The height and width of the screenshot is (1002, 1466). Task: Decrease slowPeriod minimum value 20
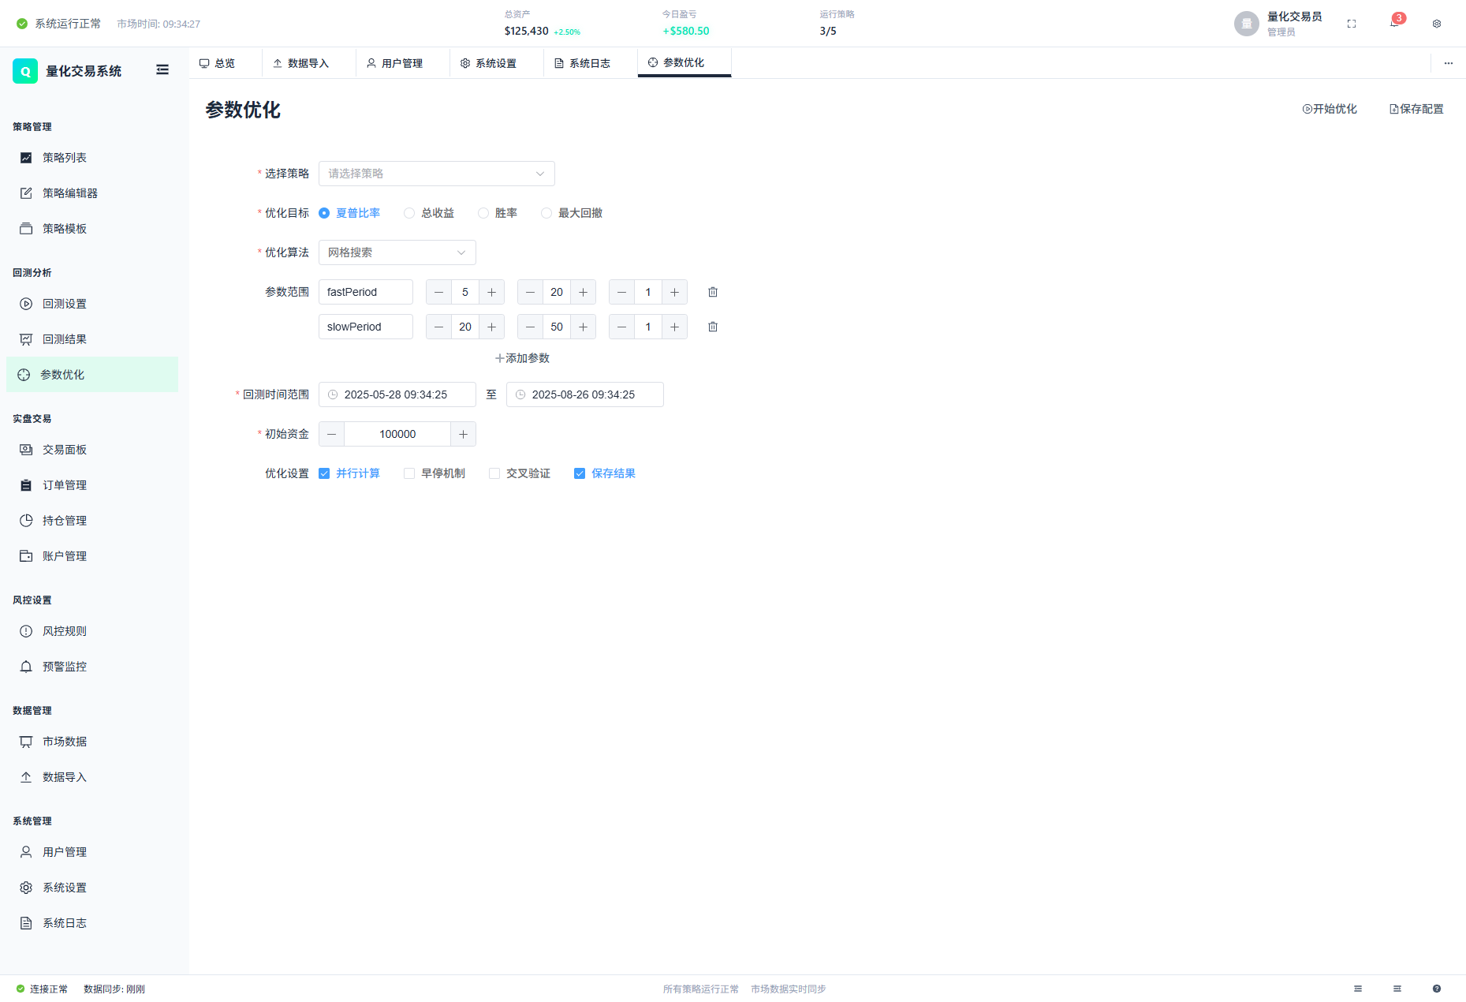[x=438, y=327]
